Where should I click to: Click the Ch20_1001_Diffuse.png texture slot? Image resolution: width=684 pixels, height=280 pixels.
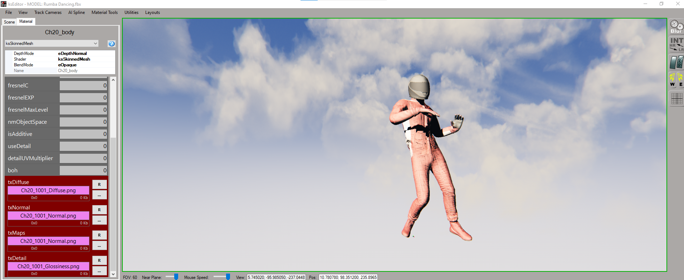pos(48,190)
